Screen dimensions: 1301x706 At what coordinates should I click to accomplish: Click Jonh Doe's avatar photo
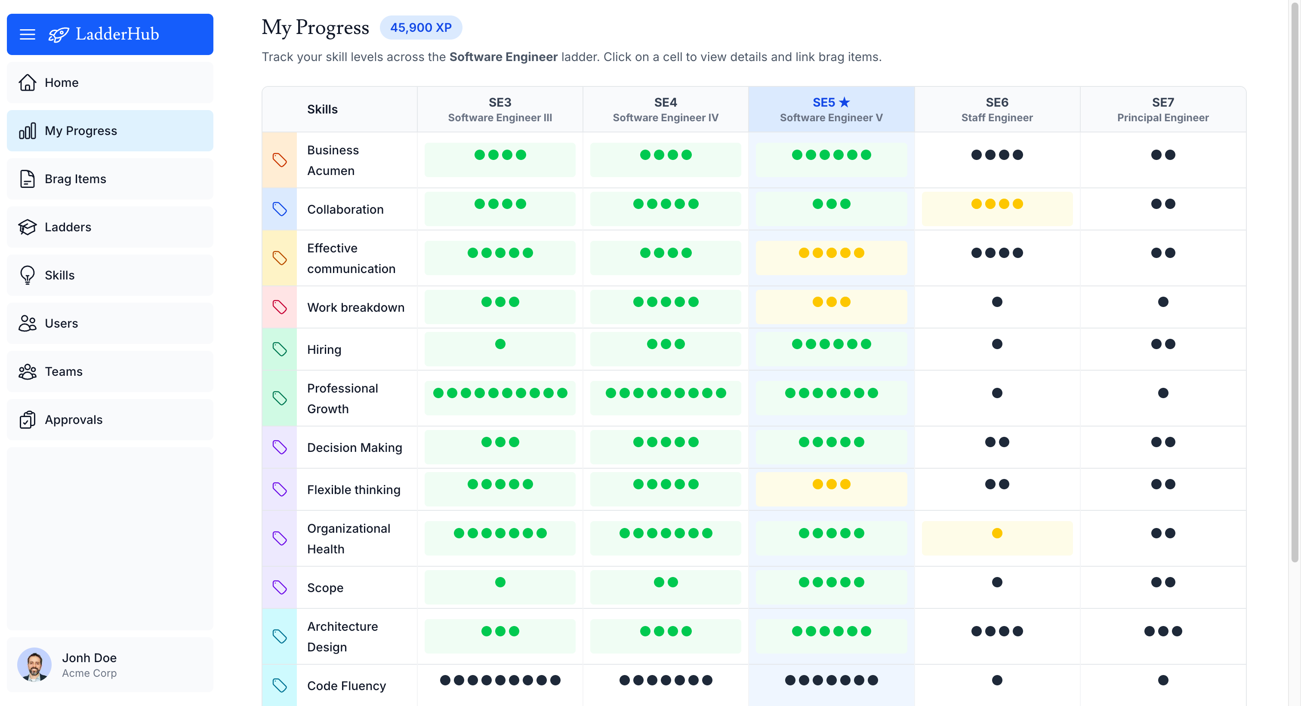click(34, 665)
